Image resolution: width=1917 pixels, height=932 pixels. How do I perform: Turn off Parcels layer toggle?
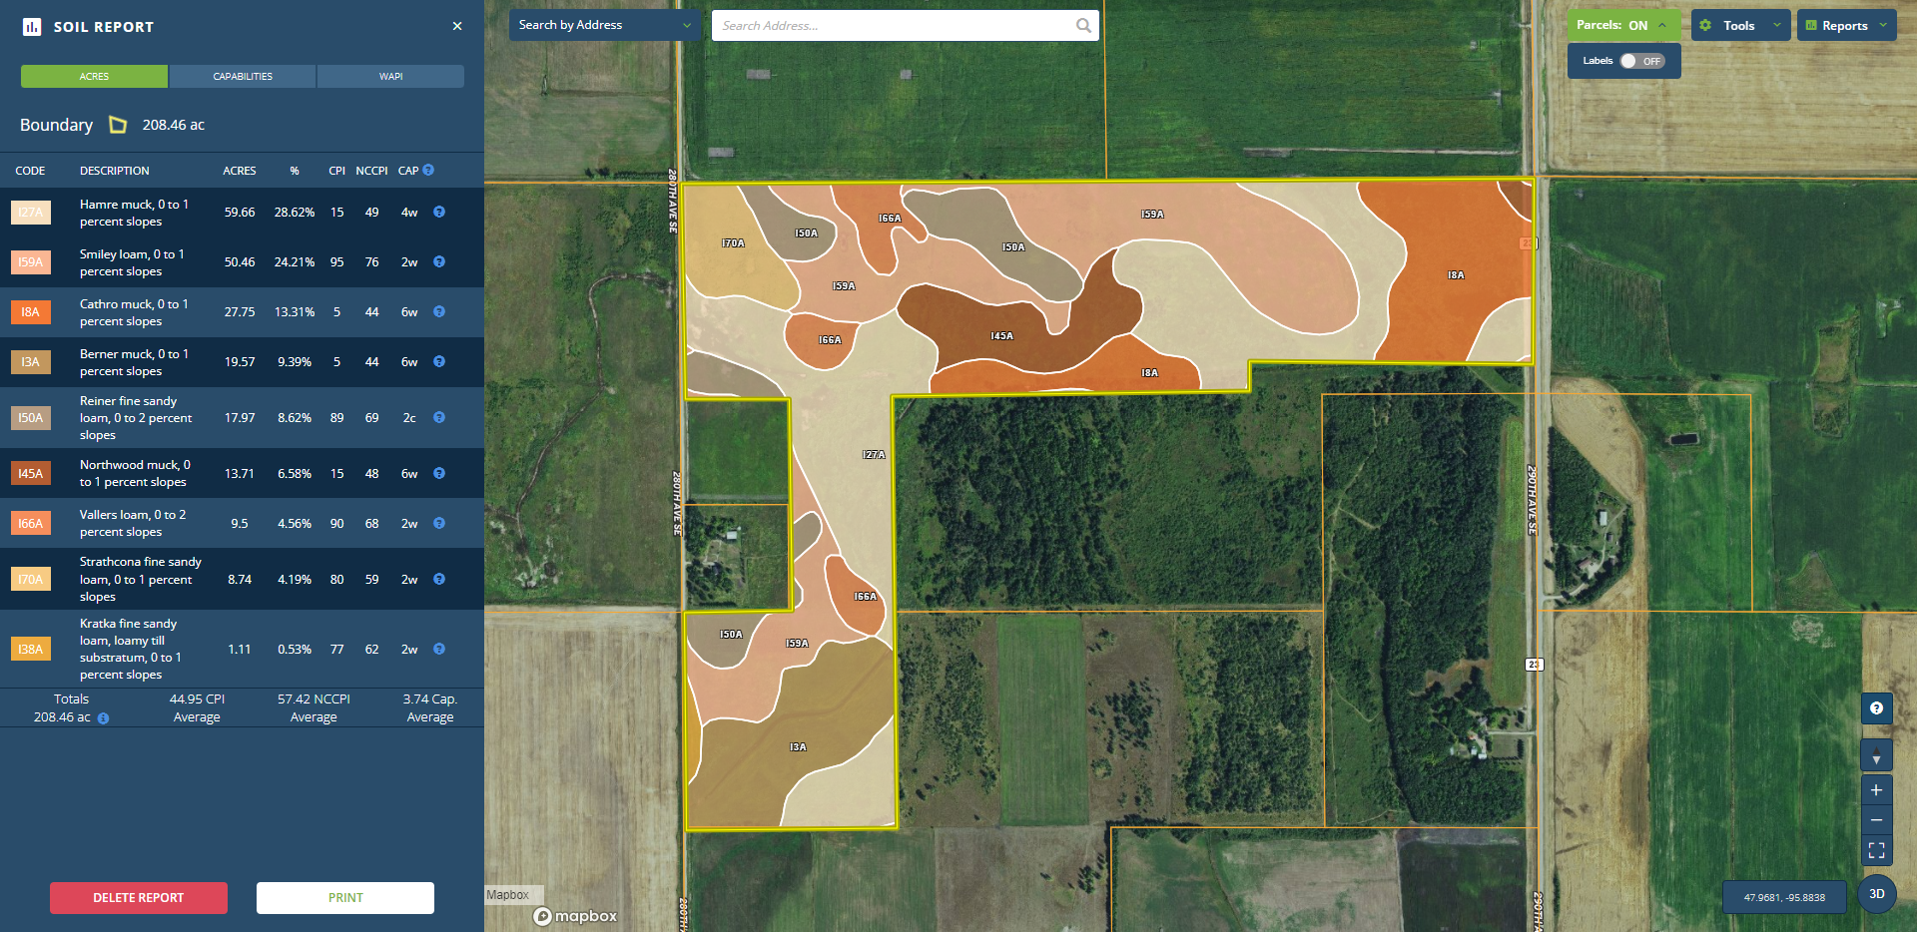[1622, 26]
